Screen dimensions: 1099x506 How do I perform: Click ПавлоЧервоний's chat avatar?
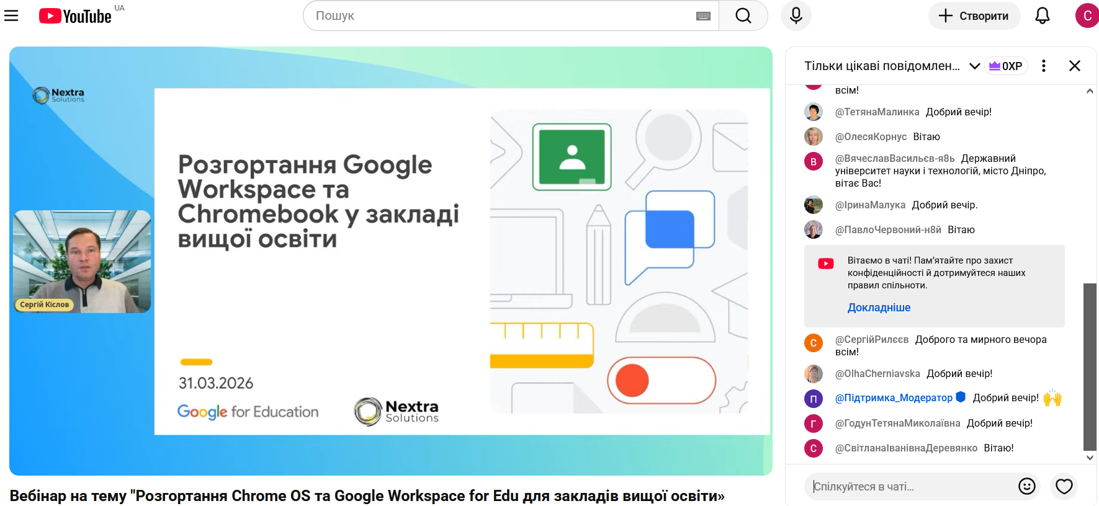point(814,230)
